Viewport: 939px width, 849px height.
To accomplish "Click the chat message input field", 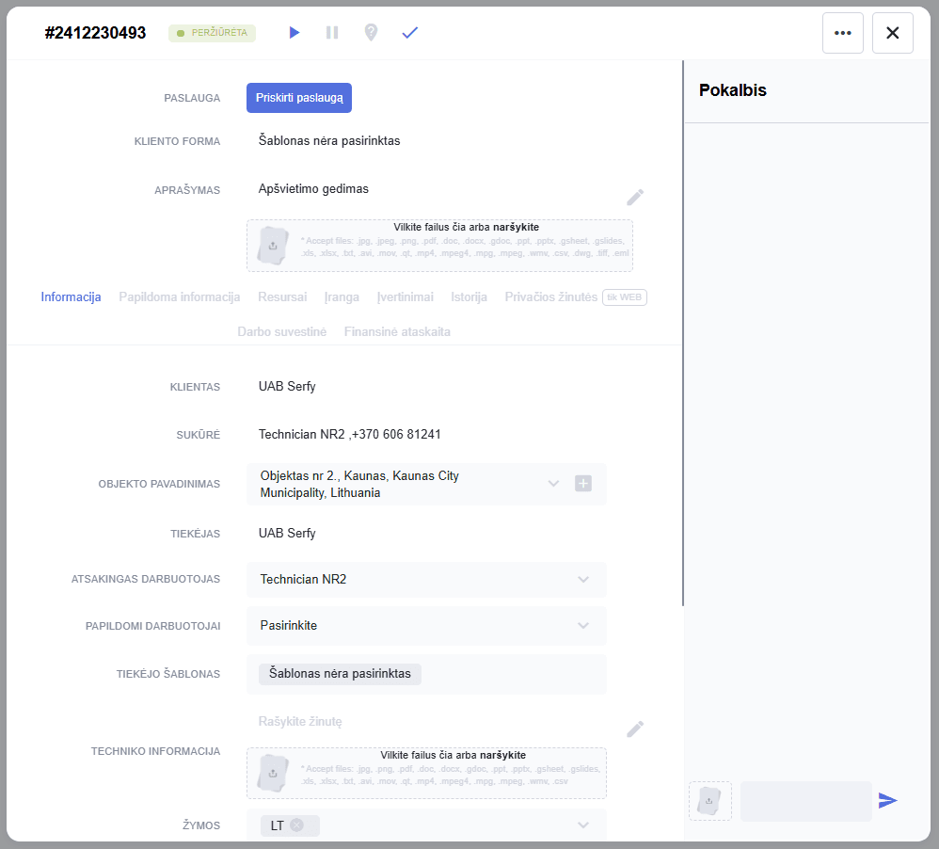I will click(x=805, y=801).
